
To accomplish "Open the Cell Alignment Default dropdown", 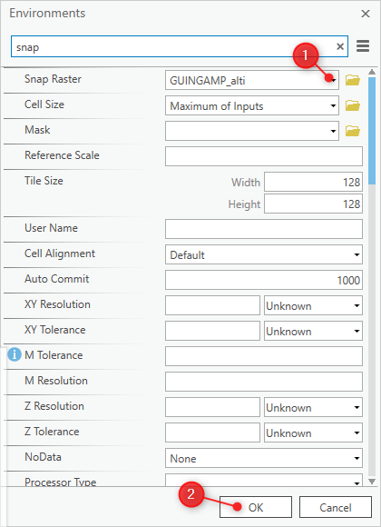I will pos(264,254).
